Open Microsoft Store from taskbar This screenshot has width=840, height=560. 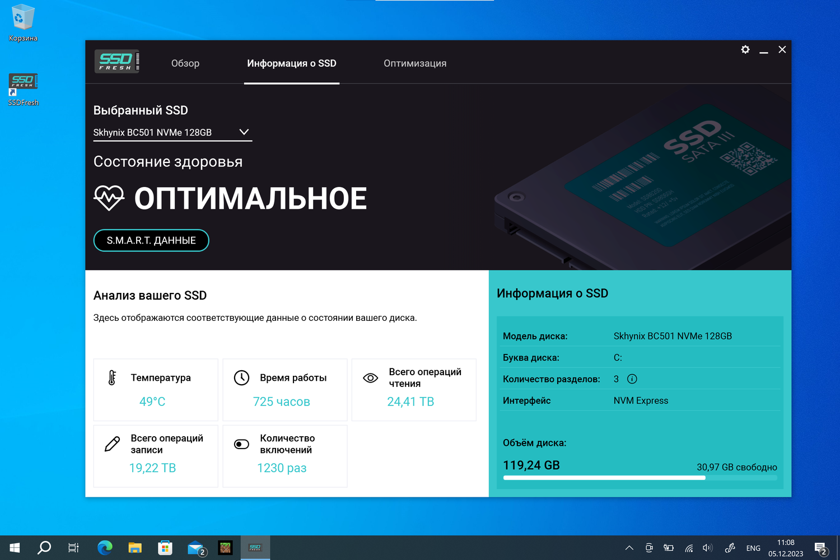click(x=165, y=548)
